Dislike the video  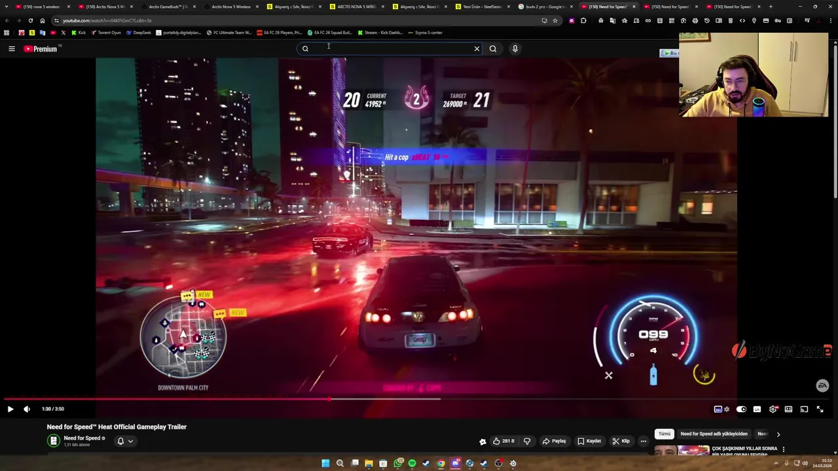(527, 441)
